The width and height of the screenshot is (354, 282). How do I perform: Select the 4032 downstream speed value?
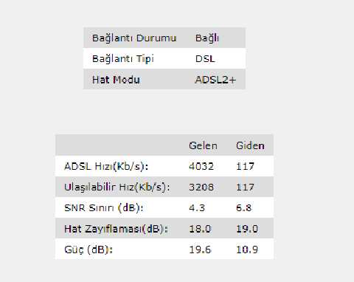pos(201,167)
